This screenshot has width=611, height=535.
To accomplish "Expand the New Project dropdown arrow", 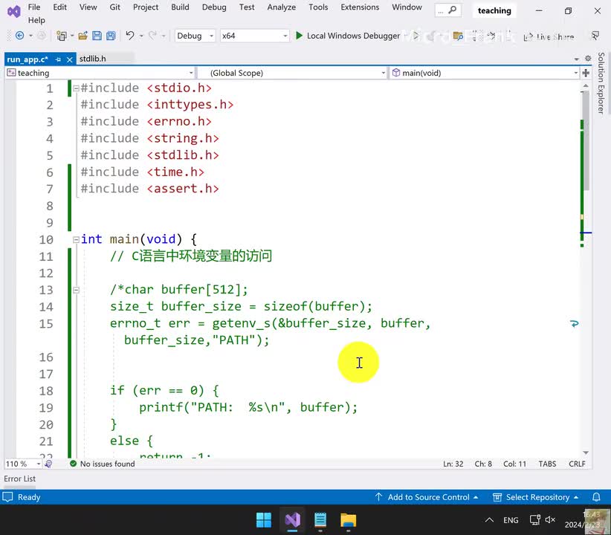I will click(x=72, y=36).
